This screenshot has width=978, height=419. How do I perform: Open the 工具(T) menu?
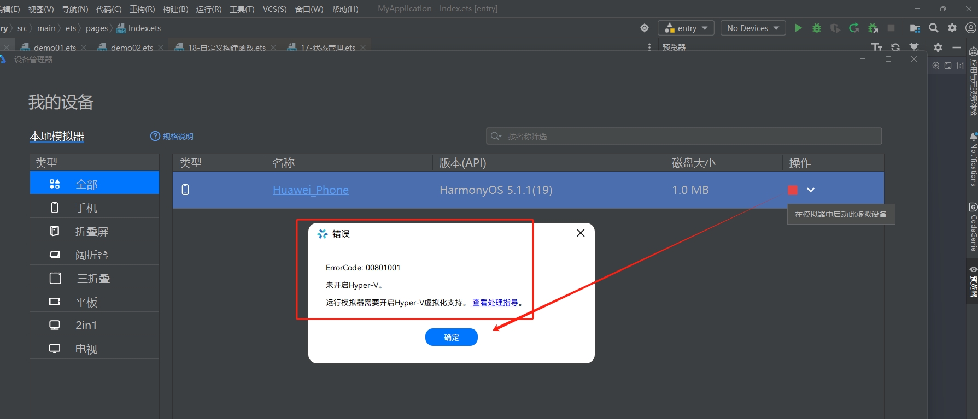(242, 9)
